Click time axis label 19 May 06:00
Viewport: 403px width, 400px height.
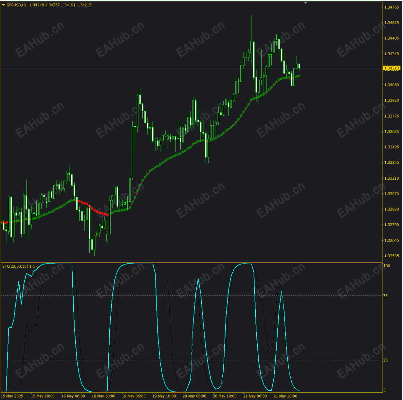tap(134, 396)
